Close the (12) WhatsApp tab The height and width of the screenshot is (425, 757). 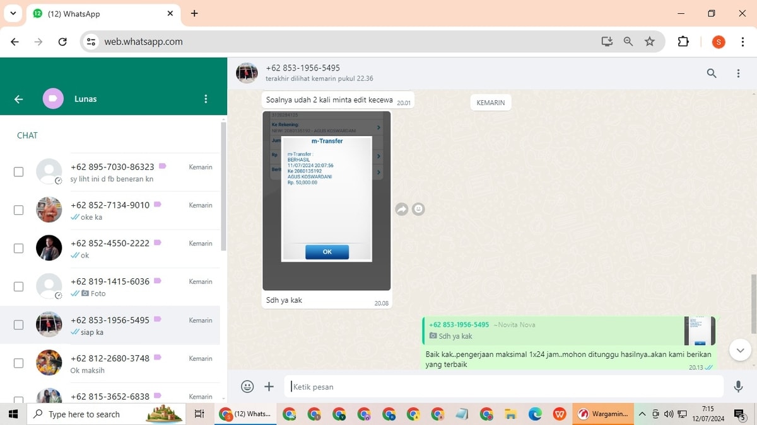click(170, 13)
